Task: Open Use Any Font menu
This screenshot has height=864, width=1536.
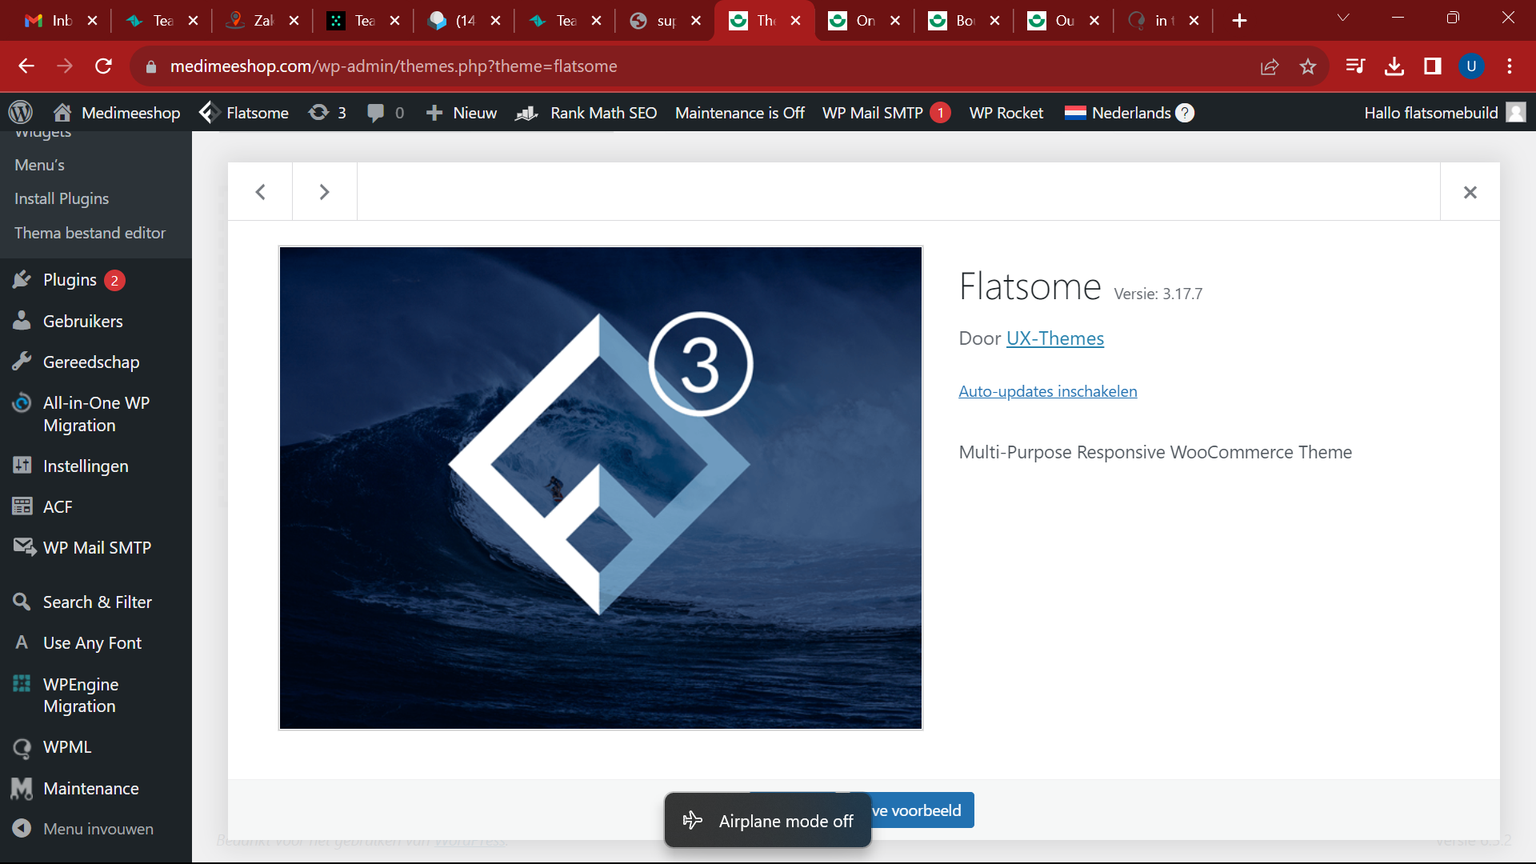Action: pyautogui.click(x=92, y=642)
